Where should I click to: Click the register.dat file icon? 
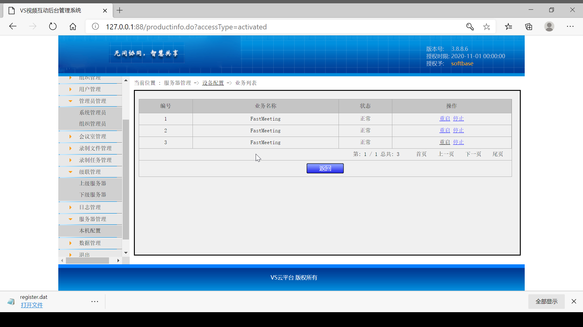11,302
